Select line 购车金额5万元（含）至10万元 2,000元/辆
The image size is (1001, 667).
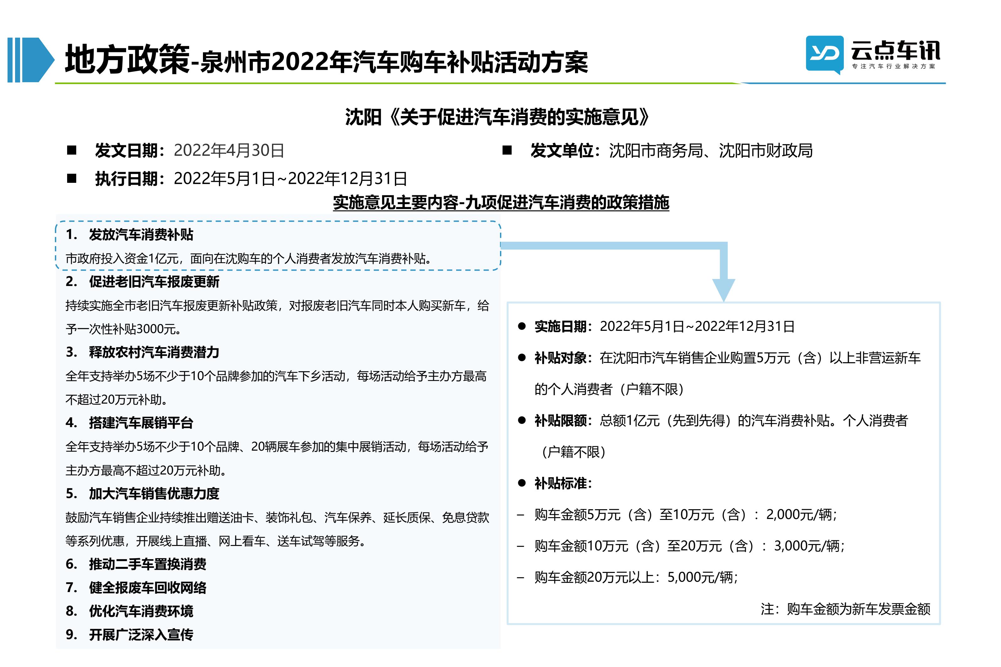point(685,515)
